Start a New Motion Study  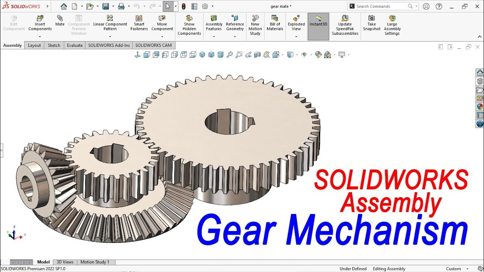tap(255, 26)
